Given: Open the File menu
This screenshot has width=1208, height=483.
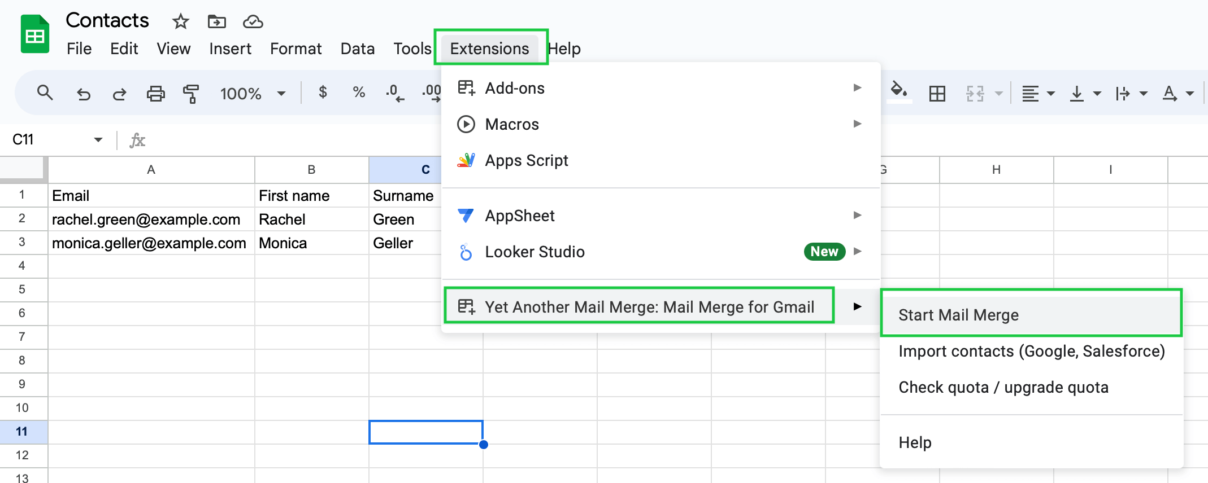Looking at the screenshot, I should 79,49.
